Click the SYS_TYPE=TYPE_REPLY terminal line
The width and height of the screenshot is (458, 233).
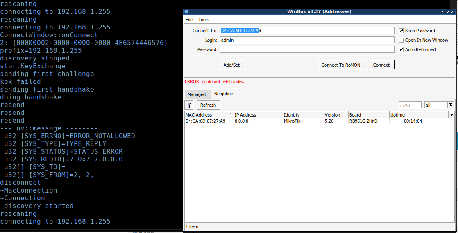55,144
